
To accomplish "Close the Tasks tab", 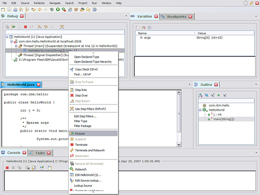I will pyautogui.click(x=49, y=153).
